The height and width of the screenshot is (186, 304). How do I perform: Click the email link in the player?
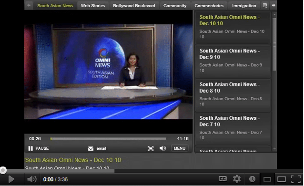coord(101,148)
